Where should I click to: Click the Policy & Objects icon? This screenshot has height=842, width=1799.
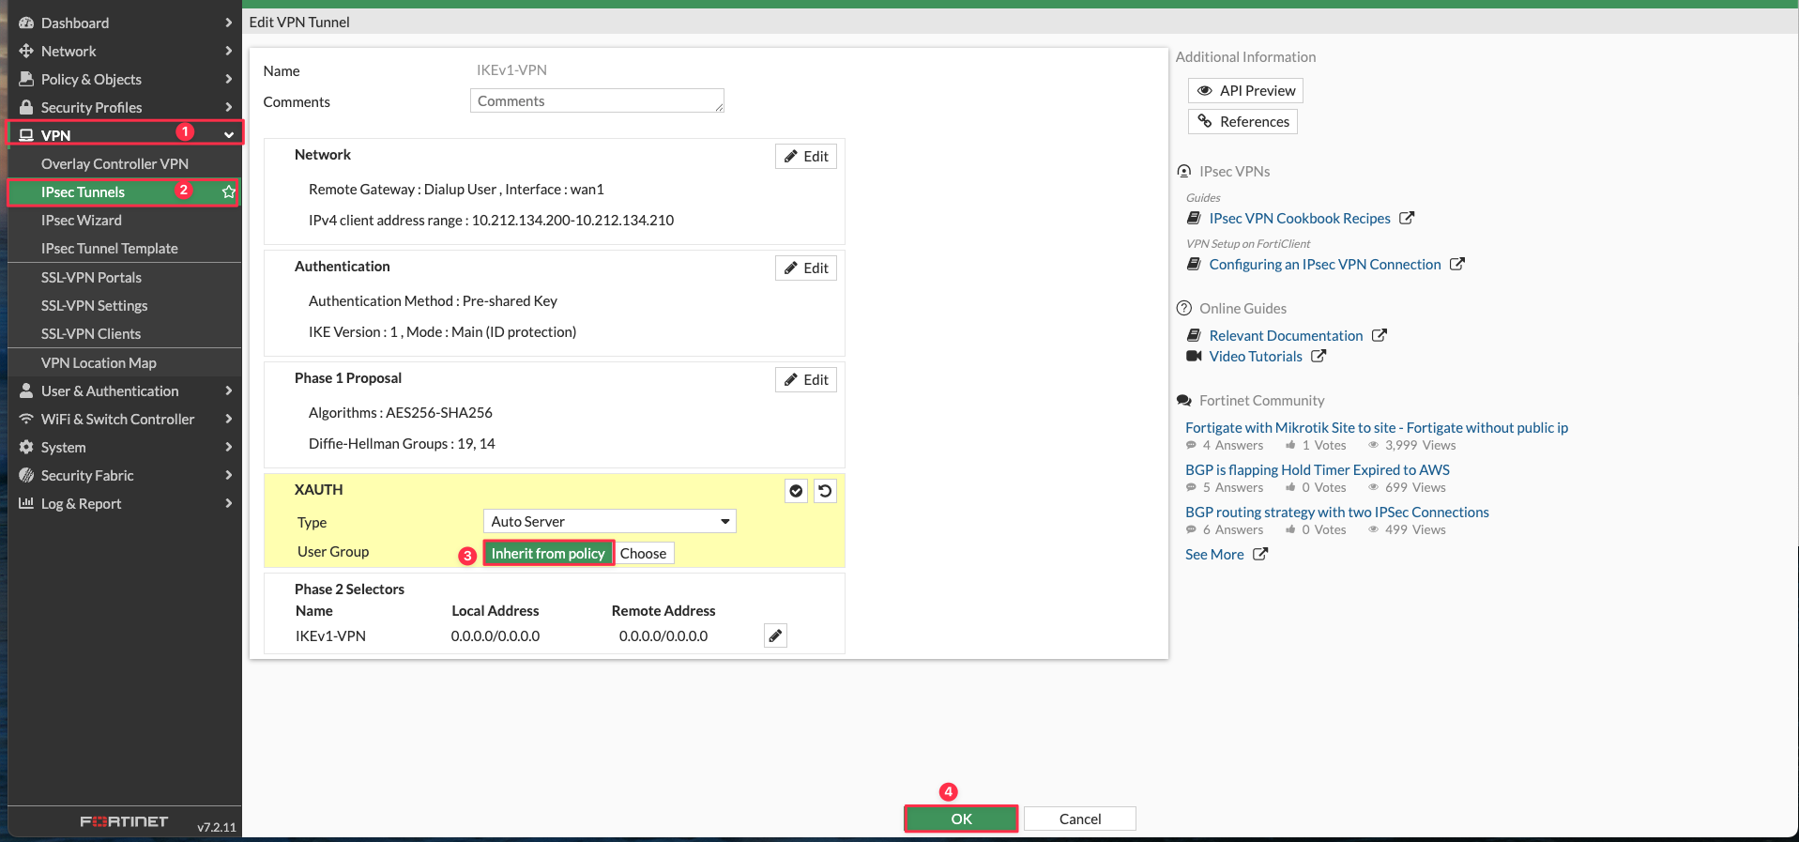(x=26, y=79)
